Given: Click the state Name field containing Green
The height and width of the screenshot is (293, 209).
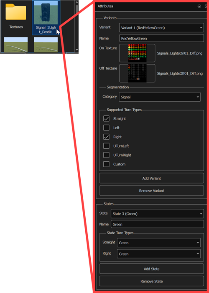Looking at the screenshot, I should (157, 224).
